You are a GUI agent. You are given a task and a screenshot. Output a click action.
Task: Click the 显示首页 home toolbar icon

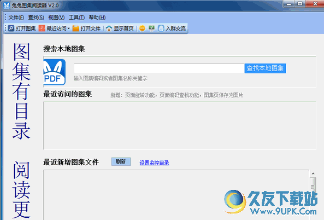coord(109,28)
